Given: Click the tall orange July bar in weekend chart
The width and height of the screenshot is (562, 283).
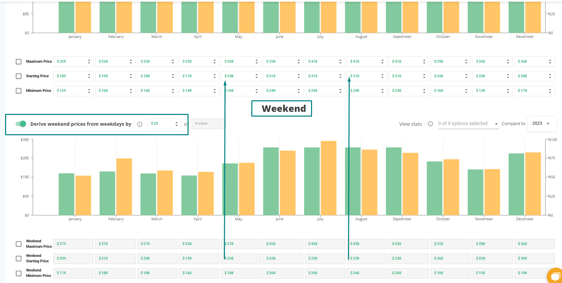Looking at the screenshot, I should coord(328,178).
